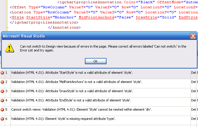The width and height of the screenshot is (198, 127).
Task: Click the closing igchartprop:LineAnnotation tag
Action: click(44, 22)
